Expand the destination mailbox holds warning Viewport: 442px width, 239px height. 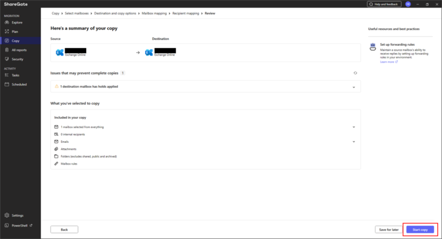(354, 87)
